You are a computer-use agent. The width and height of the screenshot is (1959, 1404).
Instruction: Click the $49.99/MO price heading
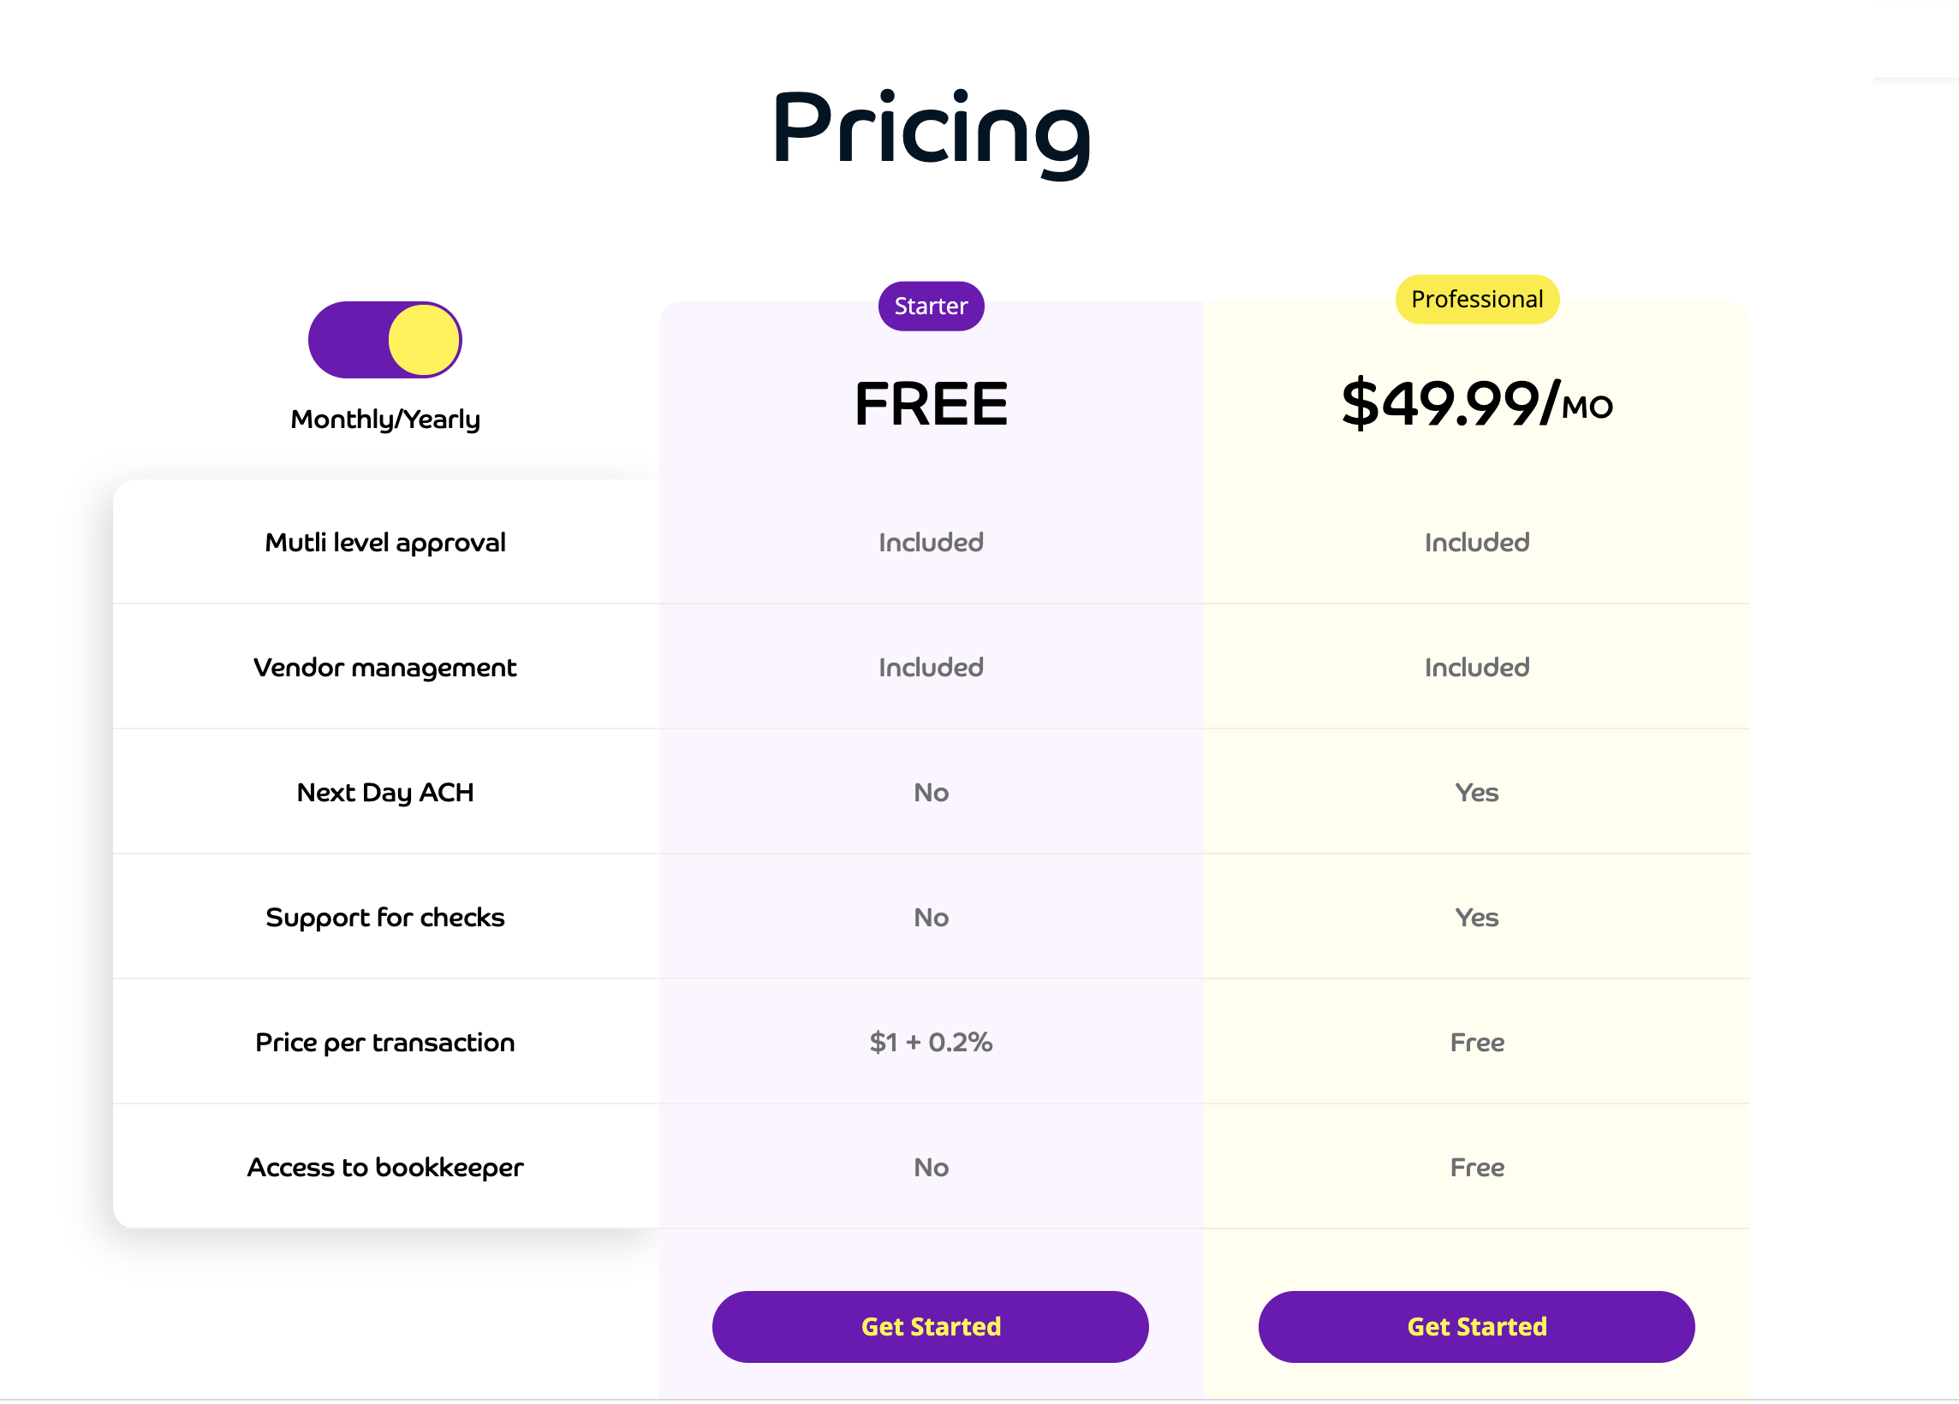pyautogui.click(x=1476, y=403)
